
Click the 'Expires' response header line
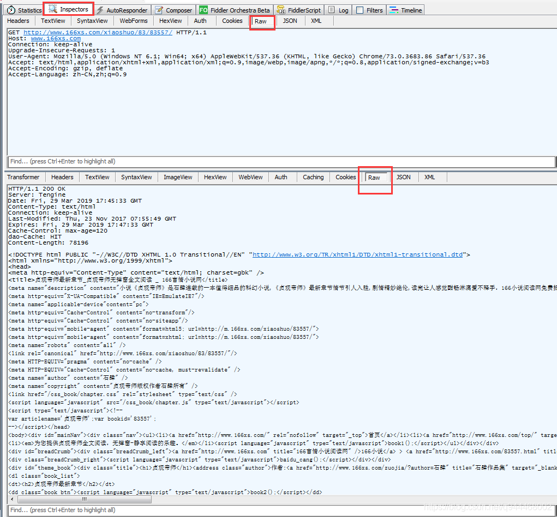[x=81, y=224]
